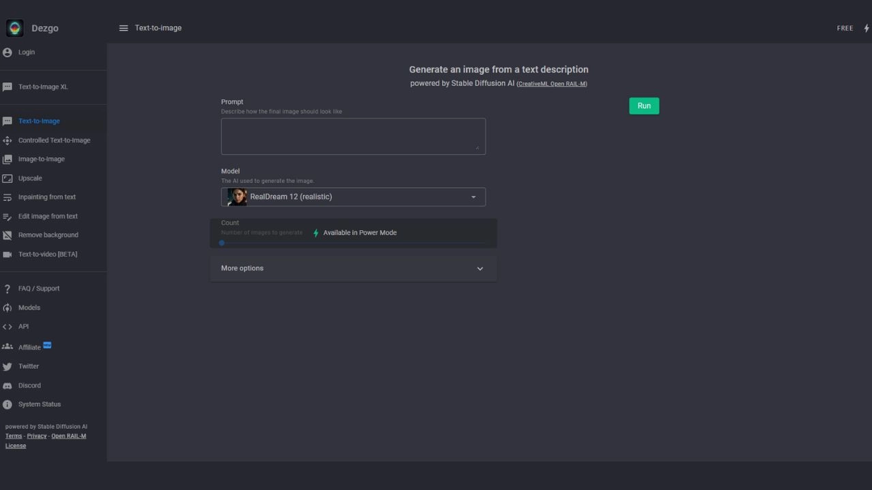Open Discord via its icon
Screen dimensions: 872x490
click(7, 386)
